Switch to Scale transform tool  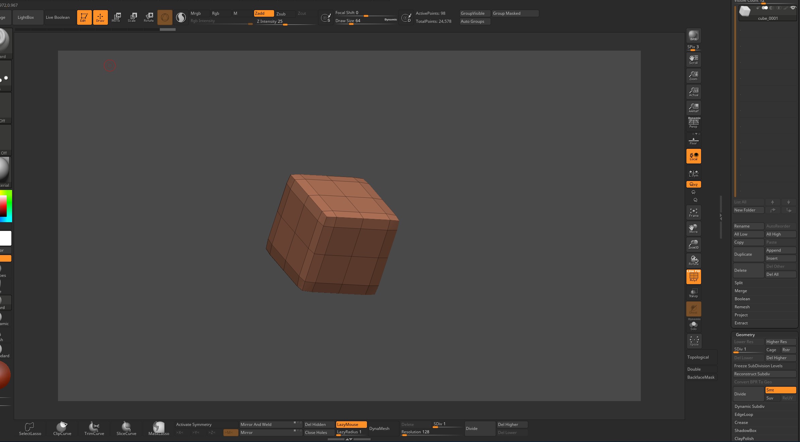tap(132, 17)
